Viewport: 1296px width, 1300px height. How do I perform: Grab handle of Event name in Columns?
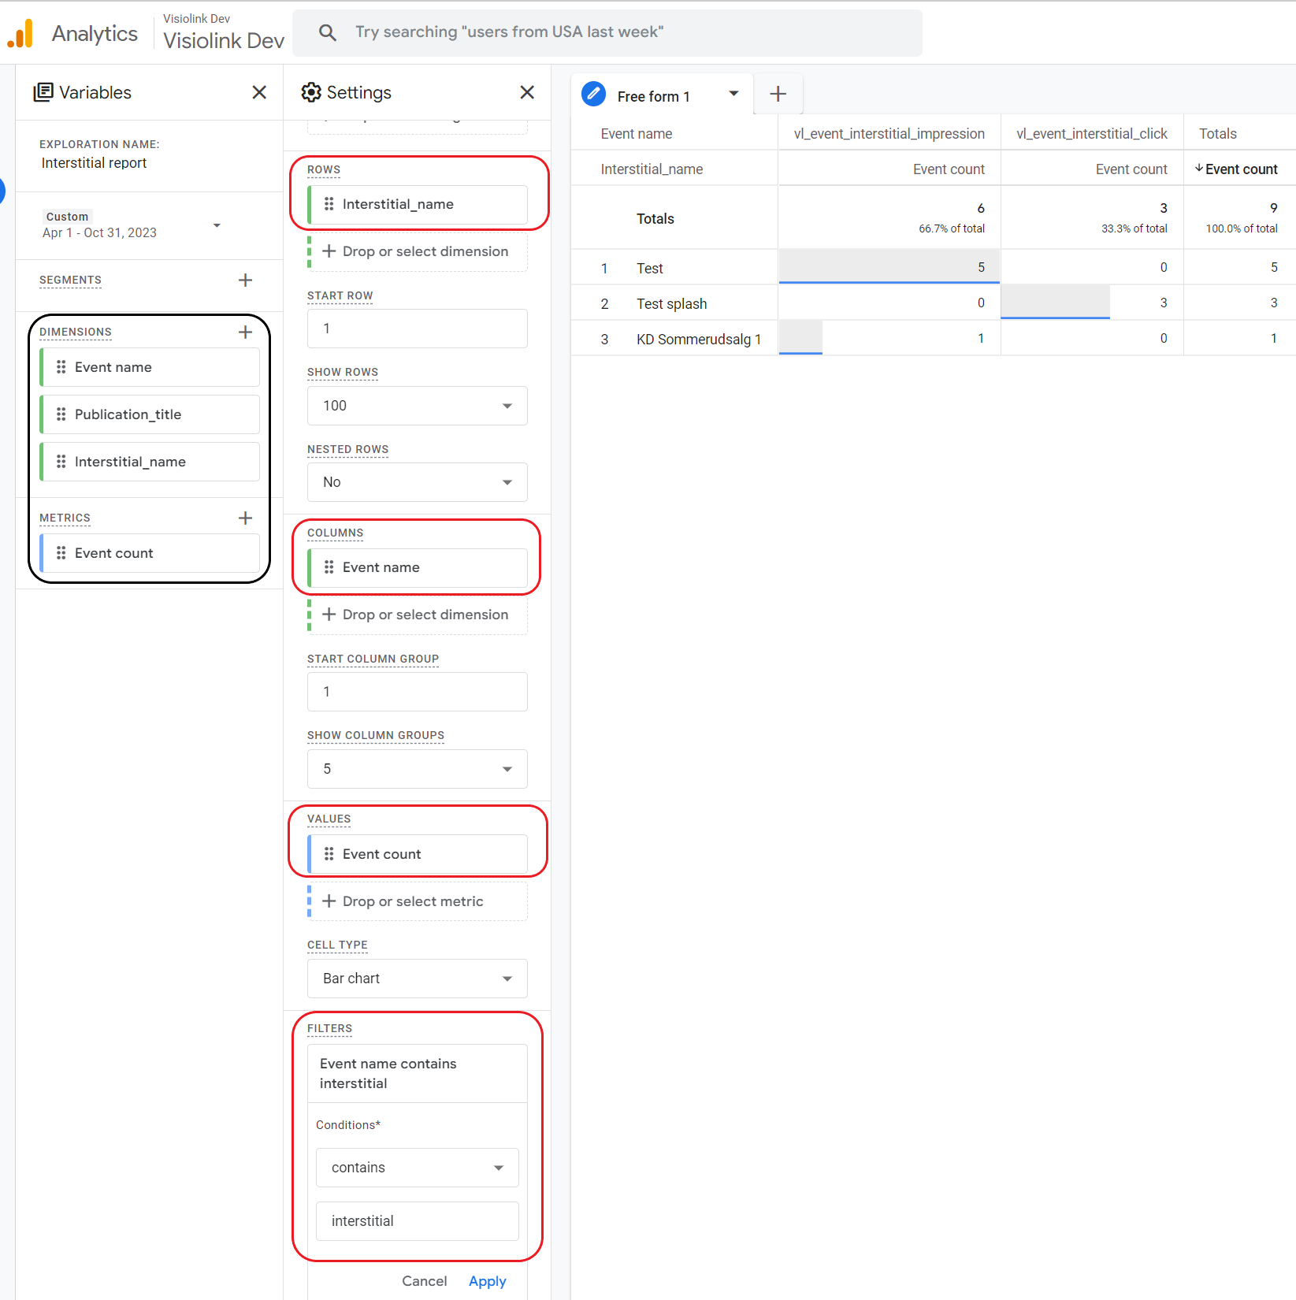tap(329, 567)
